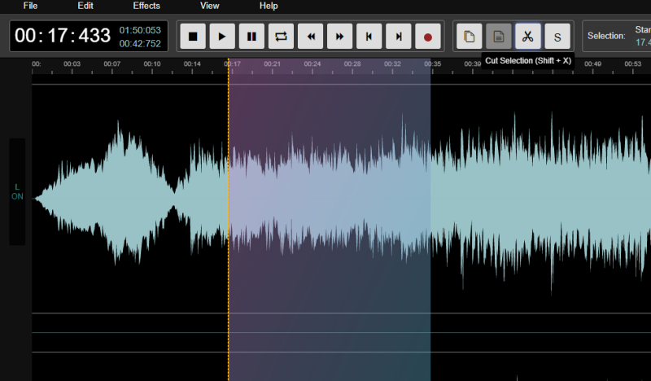Open the File menu
This screenshot has height=381, width=651.
[30, 6]
